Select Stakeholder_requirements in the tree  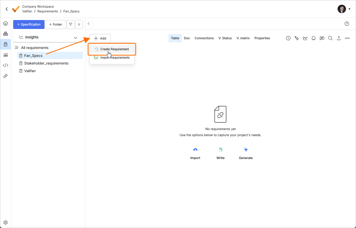click(46, 63)
